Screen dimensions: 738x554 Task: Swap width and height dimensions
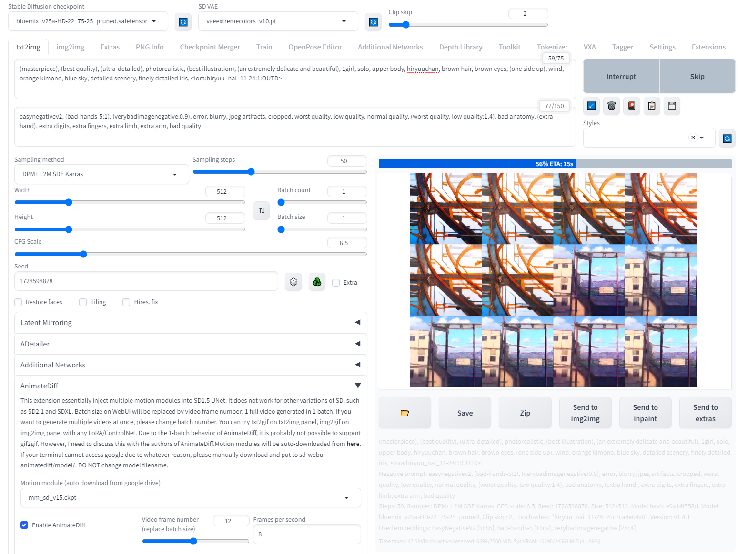(x=261, y=210)
